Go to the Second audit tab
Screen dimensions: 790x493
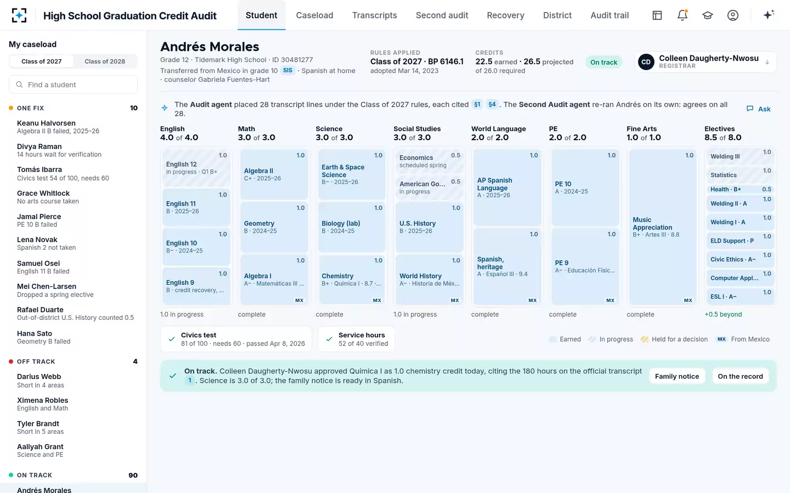442,15
